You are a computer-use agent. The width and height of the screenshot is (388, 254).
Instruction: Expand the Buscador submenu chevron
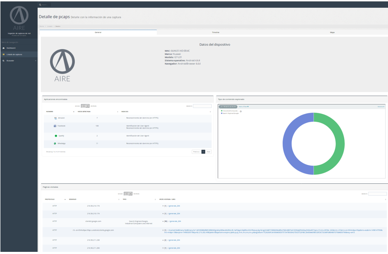[x=35, y=61]
